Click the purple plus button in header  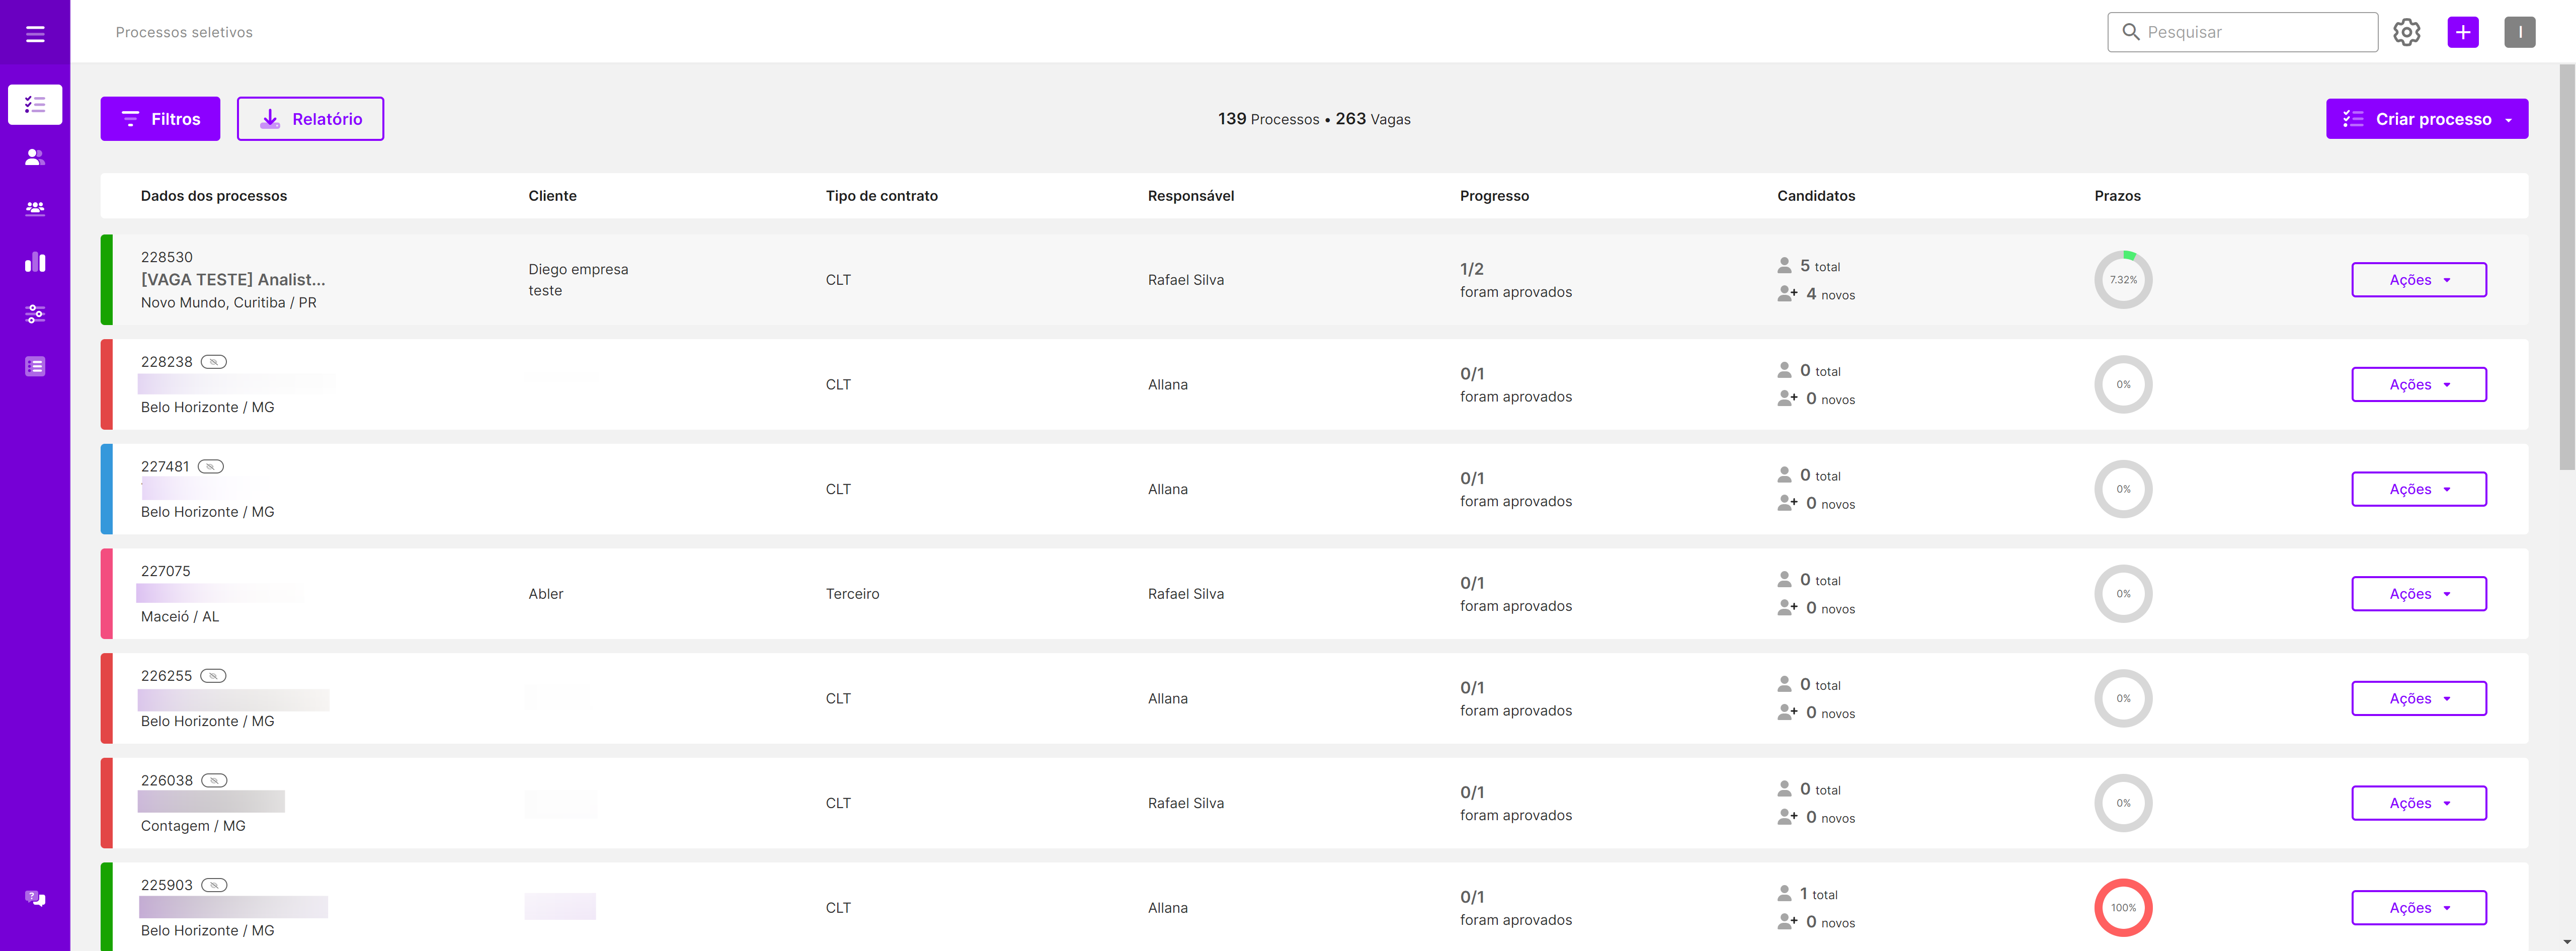(x=2462, y=32)
